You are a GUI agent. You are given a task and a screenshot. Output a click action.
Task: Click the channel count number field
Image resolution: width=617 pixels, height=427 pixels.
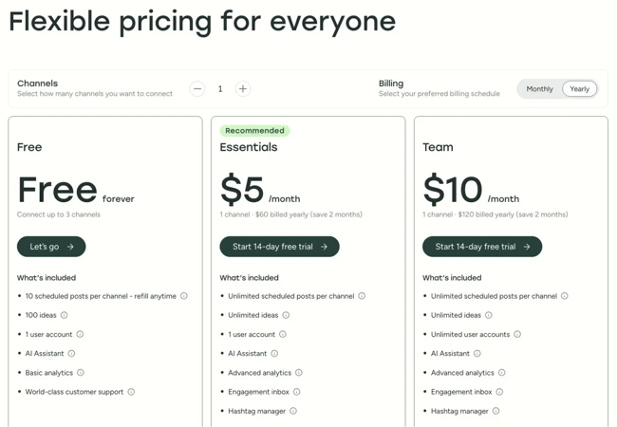[x=220, y=89]
